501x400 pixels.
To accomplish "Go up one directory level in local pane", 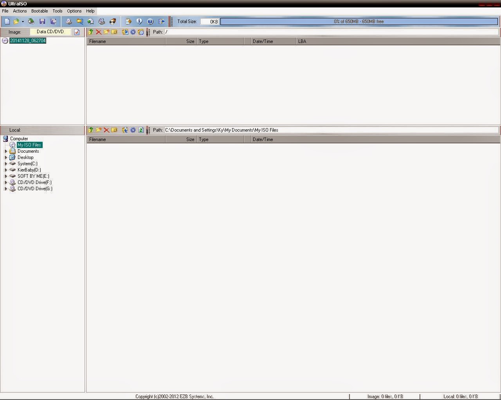I will coord(90,130).
